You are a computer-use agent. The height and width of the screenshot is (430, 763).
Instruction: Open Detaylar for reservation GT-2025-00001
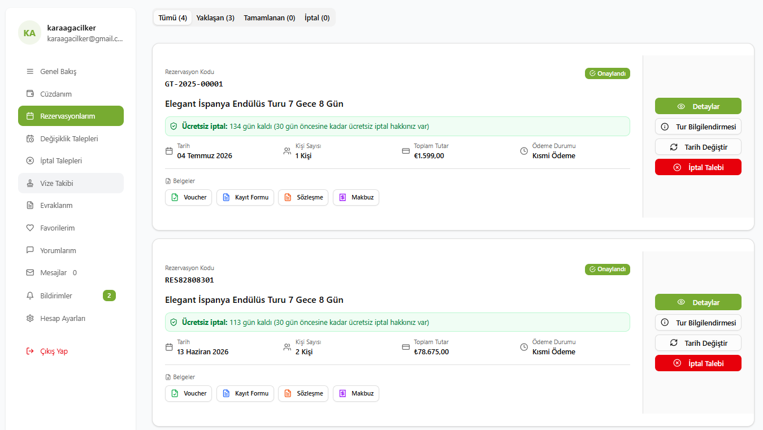(697, 106)
